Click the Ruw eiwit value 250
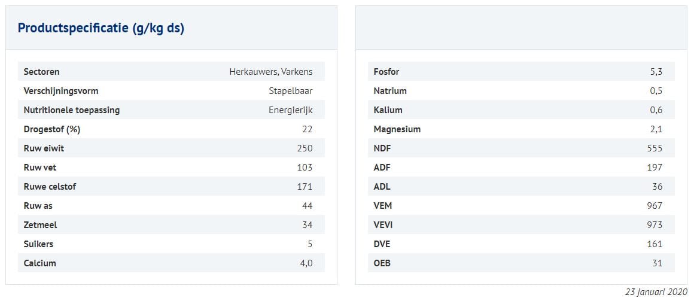This screenshot has height=301, width=694. pyautogui.click(x=305, y=148)
